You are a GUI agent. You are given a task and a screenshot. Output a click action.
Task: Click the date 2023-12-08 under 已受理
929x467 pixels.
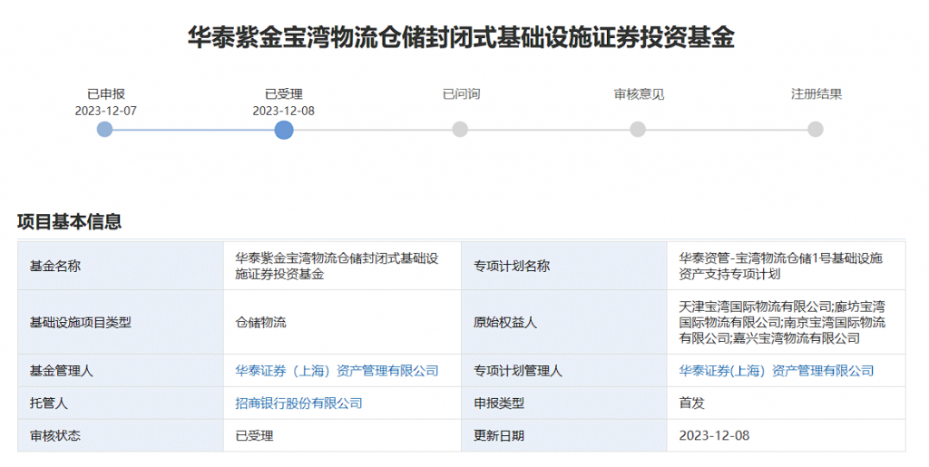(283, 111)
